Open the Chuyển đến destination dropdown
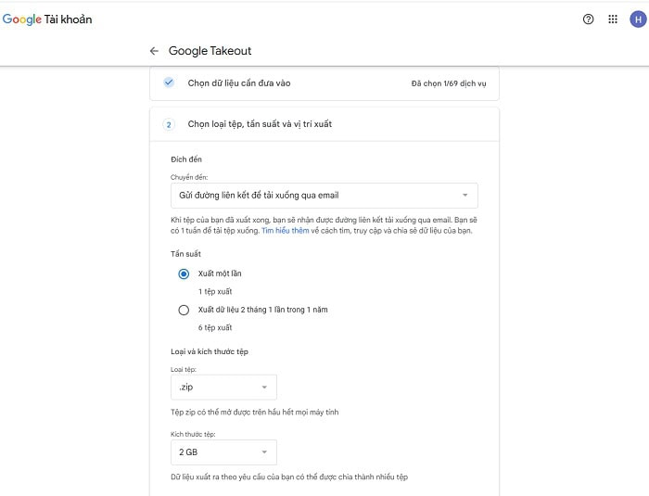The image size is (649, 496). click(x=324, y=195)
